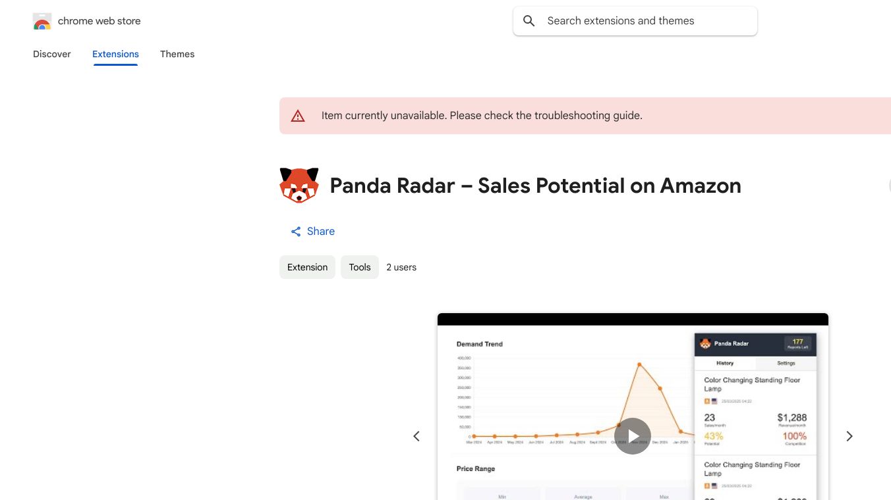
Task: Select the Tools category chip
Action: click(360, 267)
